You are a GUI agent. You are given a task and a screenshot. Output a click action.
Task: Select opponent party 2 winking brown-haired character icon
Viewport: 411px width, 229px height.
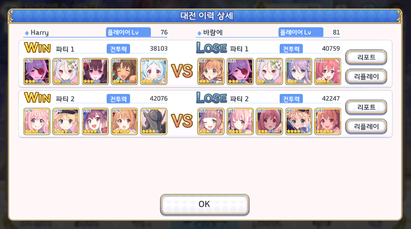tap(211, 122)
